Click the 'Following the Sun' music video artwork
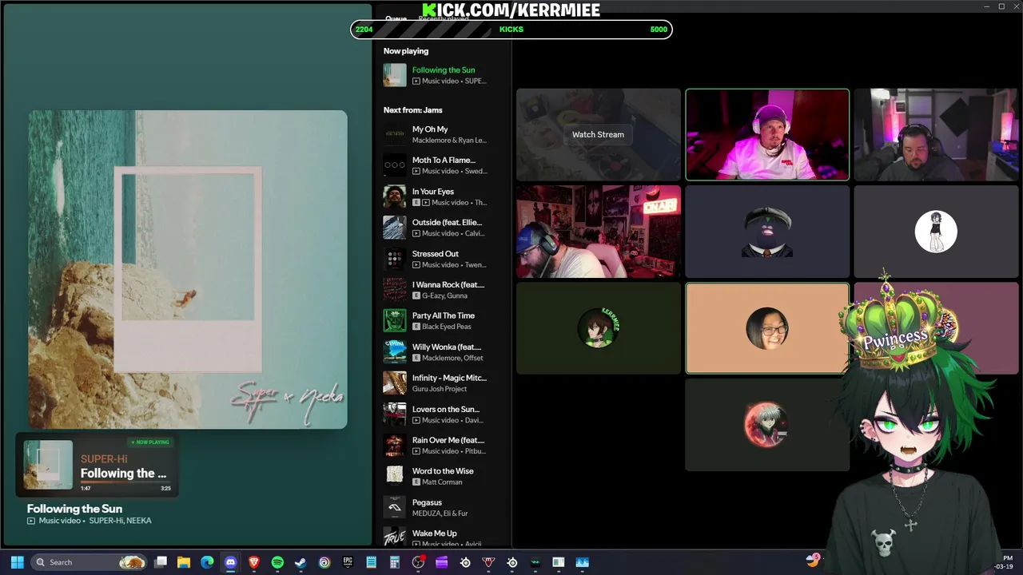 click(x=188, y=270)
